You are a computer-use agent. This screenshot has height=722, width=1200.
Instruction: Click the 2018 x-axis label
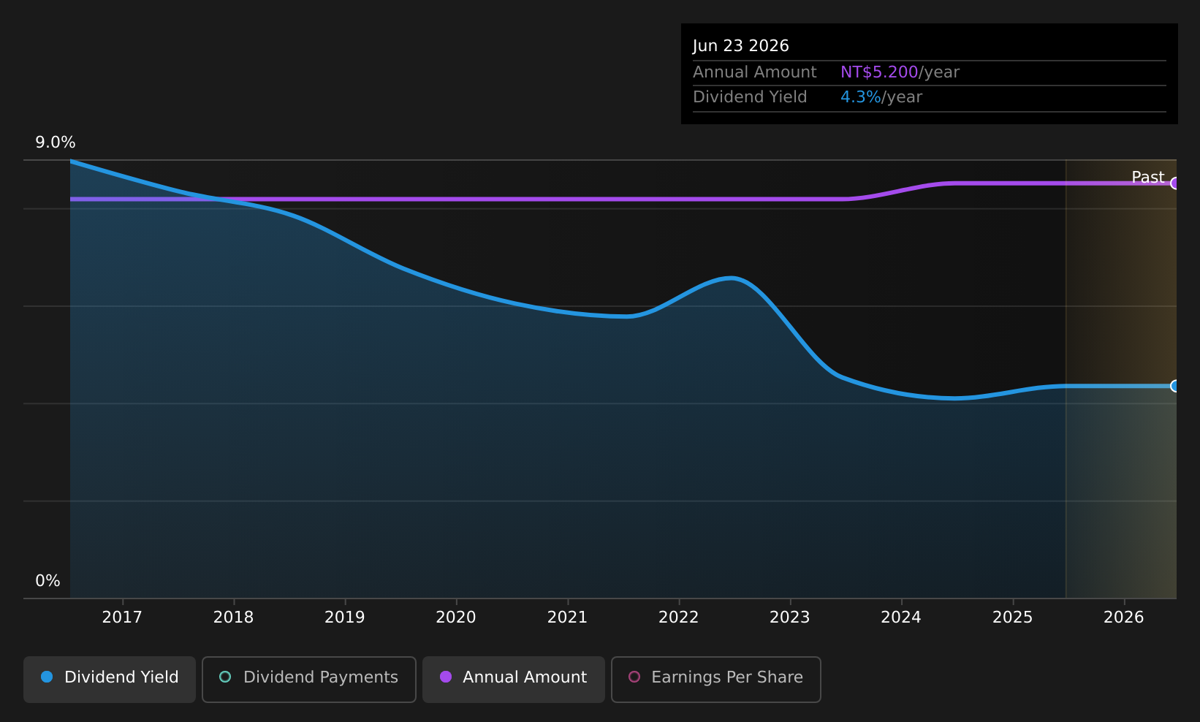click(x=233, y=617)
